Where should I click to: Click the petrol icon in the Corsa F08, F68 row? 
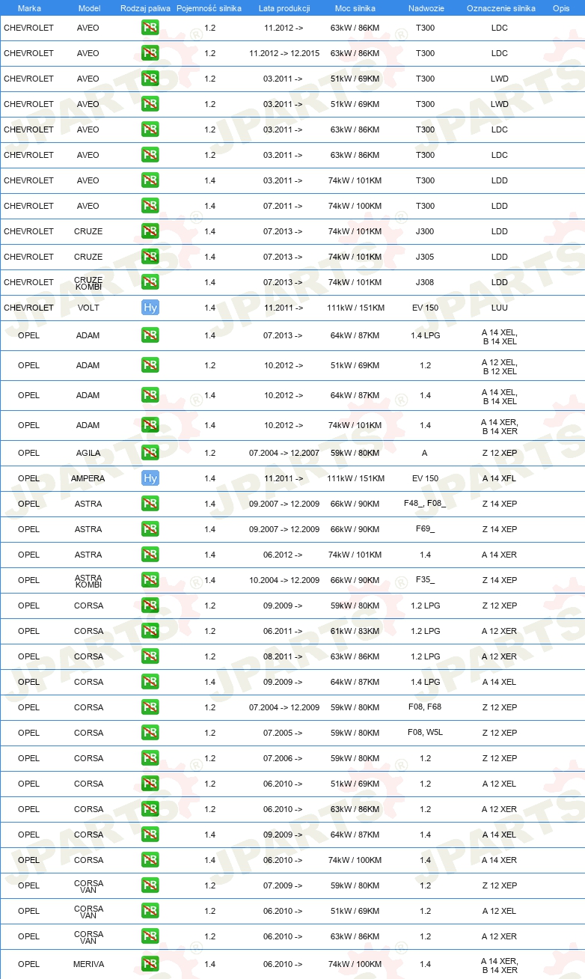(150, 707)
